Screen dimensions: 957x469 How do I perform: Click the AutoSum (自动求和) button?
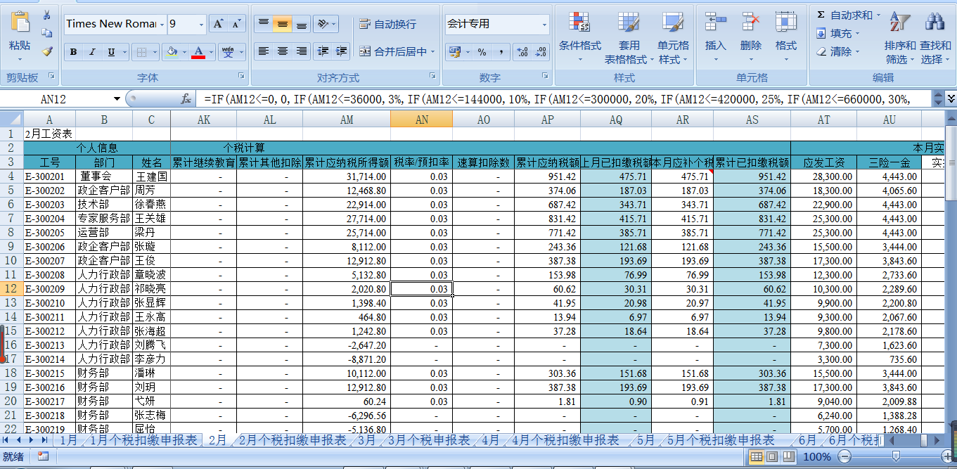tap(844, 15)
